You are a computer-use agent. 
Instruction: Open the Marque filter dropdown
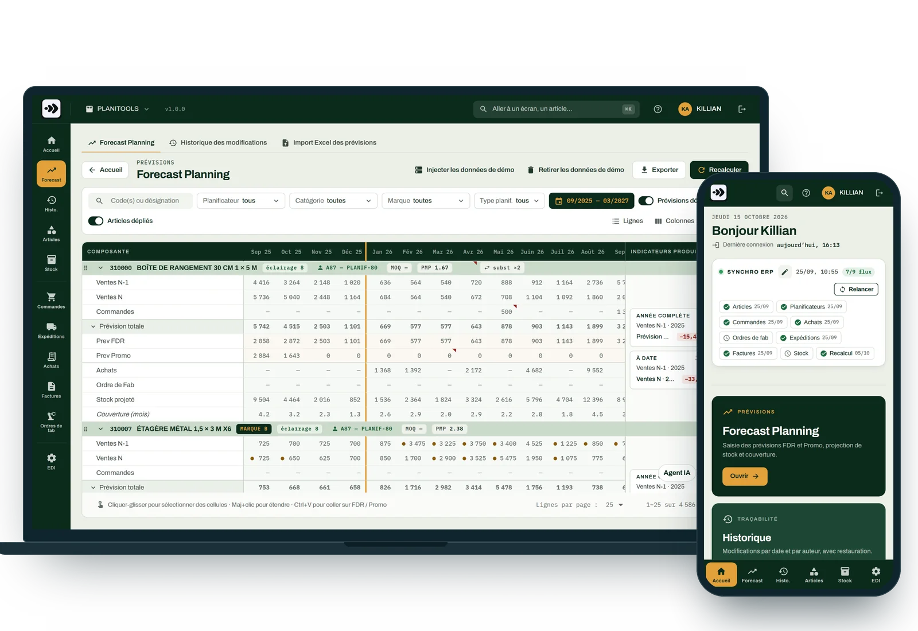pos(426,201)
